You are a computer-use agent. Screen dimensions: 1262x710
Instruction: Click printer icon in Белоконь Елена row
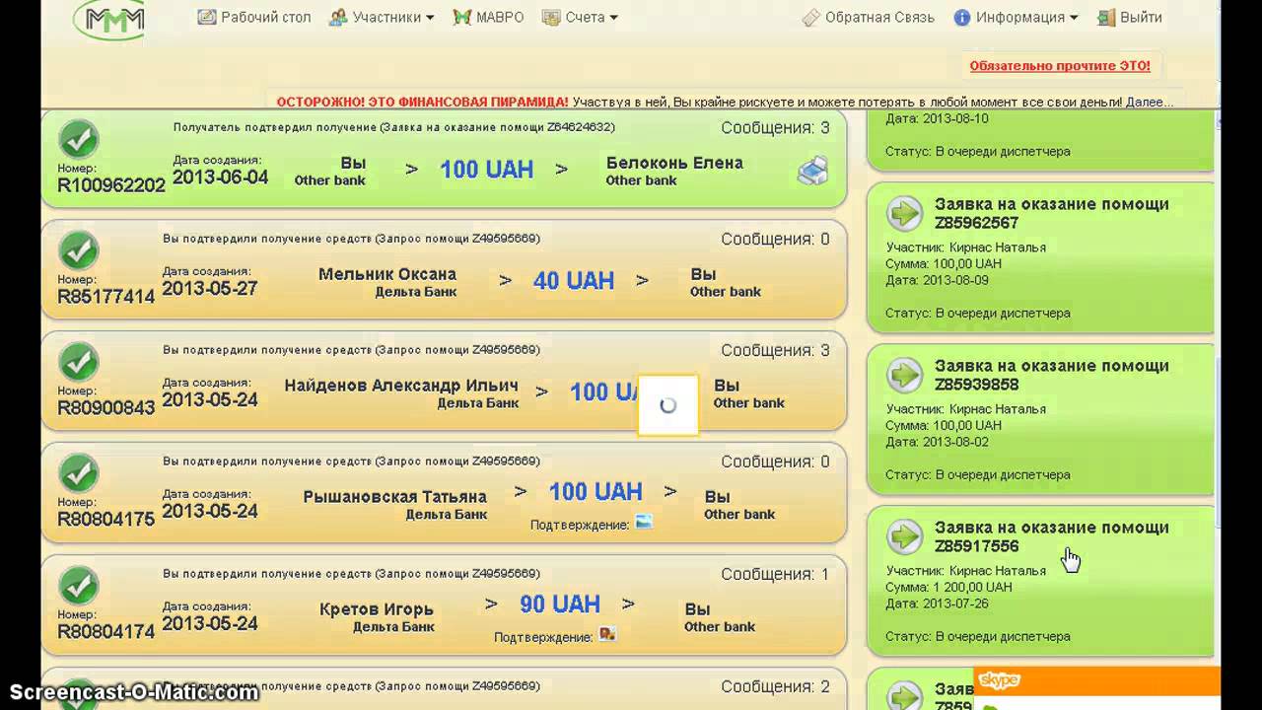[812, 172]
